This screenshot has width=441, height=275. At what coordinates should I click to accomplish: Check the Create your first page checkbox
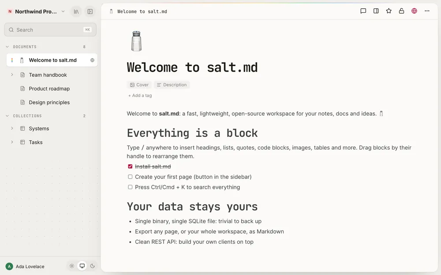(130, 177)
